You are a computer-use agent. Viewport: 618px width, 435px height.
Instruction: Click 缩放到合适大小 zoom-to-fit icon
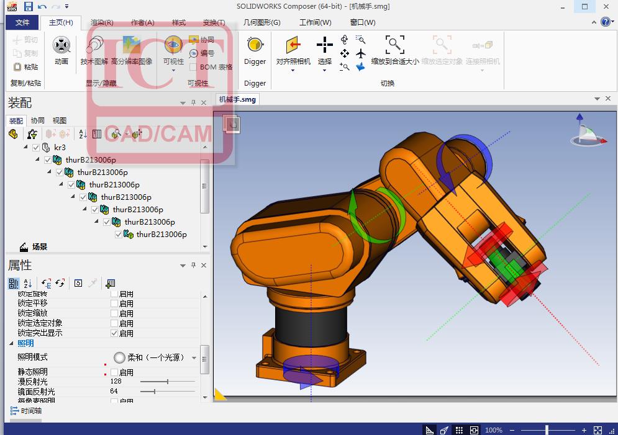pos(394,45)
